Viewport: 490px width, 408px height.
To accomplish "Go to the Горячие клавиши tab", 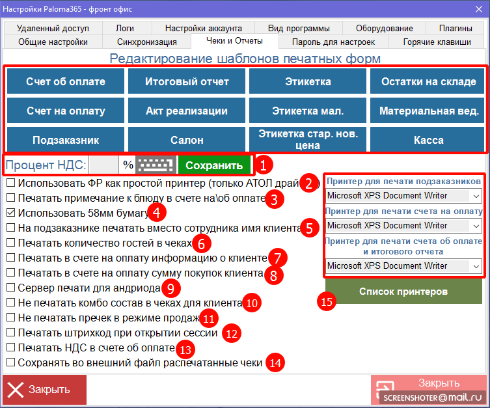I will coord(437,42).
